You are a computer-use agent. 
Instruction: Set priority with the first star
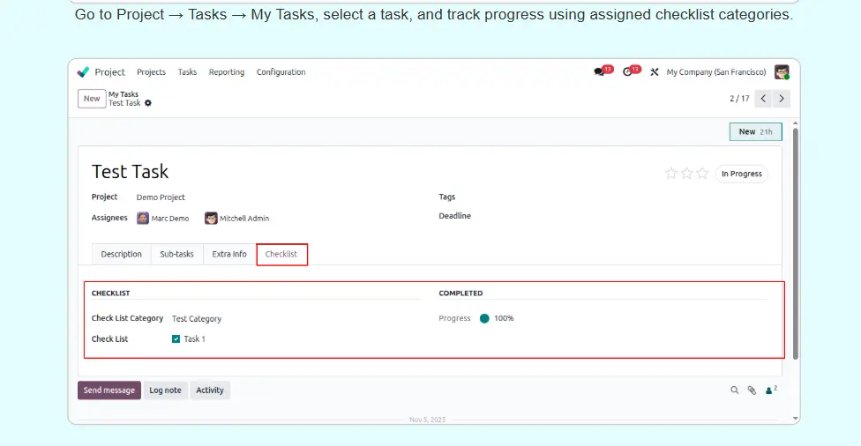click(671, 174)
